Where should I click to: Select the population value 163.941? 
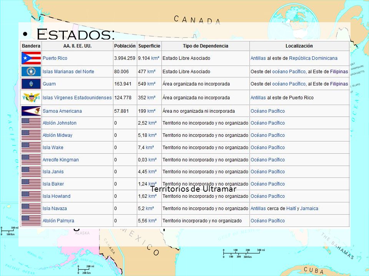point(123,84)
